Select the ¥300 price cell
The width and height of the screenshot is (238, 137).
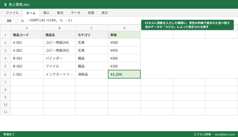coord(124,58)
